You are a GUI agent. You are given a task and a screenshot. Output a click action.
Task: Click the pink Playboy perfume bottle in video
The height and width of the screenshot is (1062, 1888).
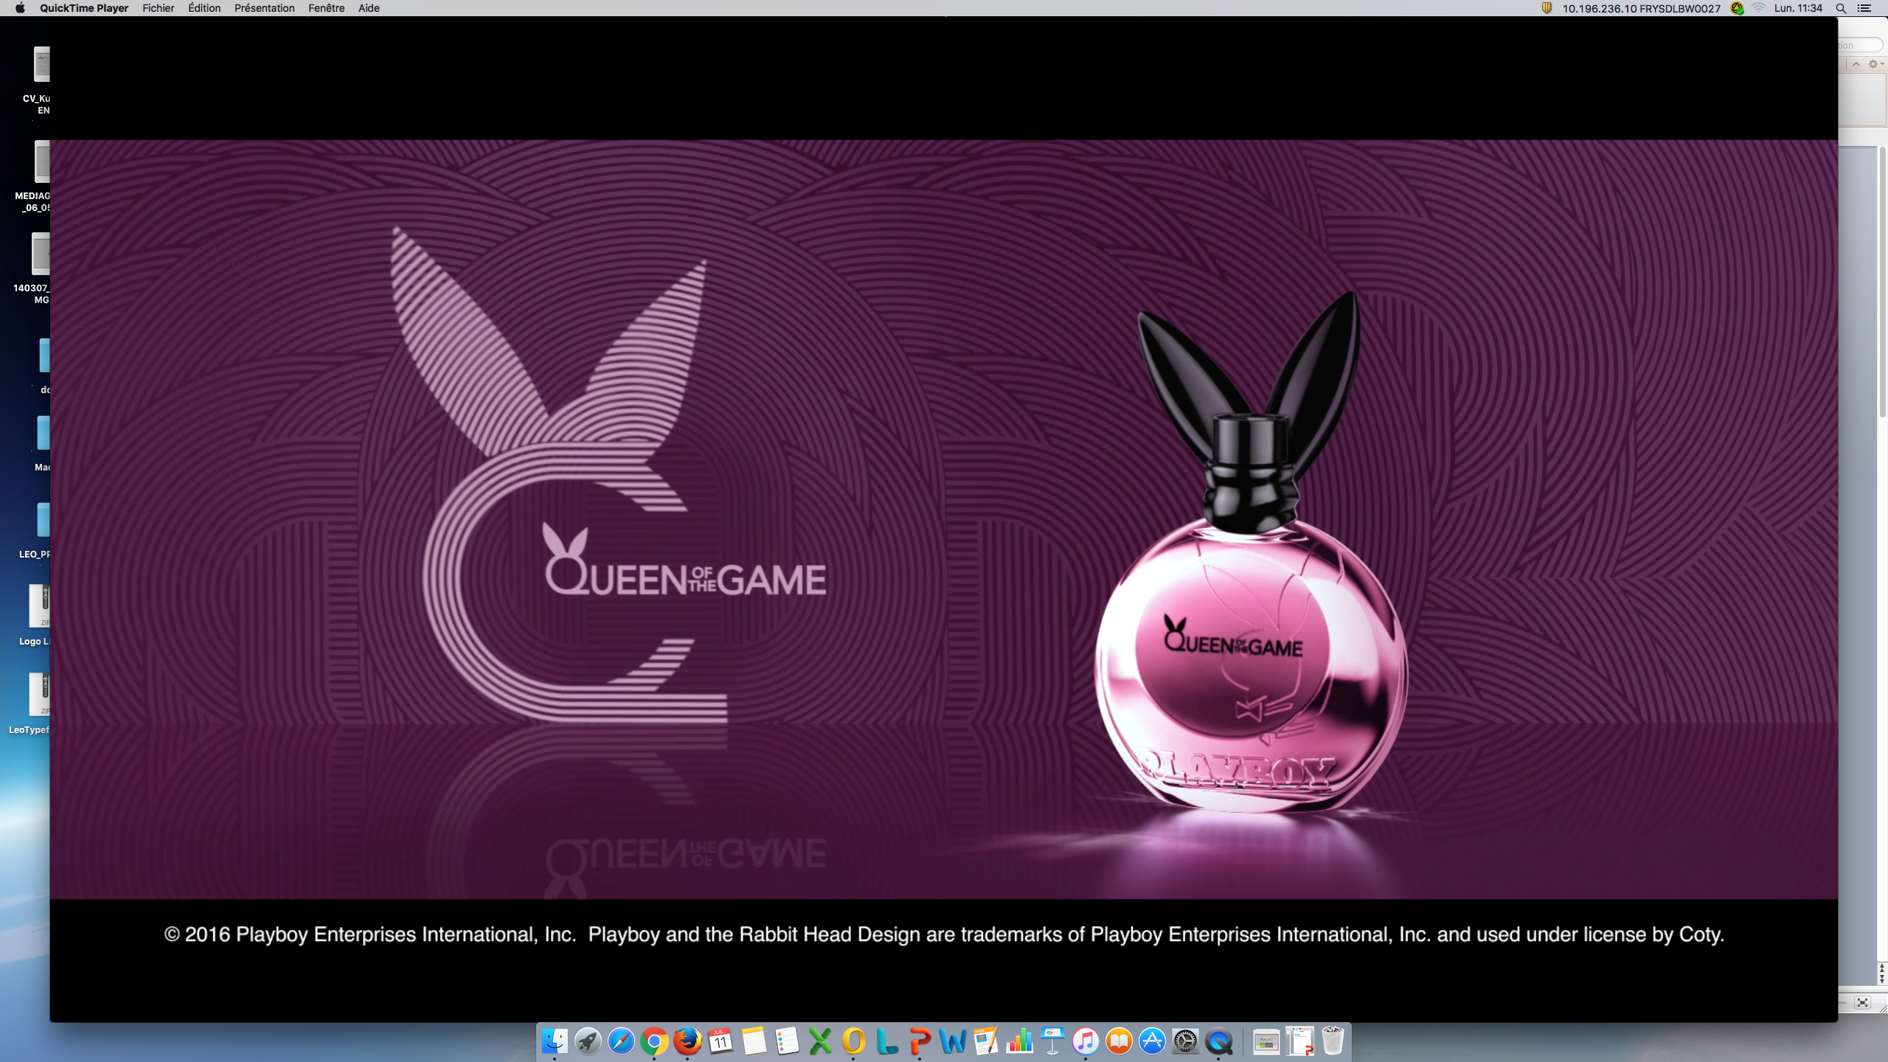(x=1251, y=552)
